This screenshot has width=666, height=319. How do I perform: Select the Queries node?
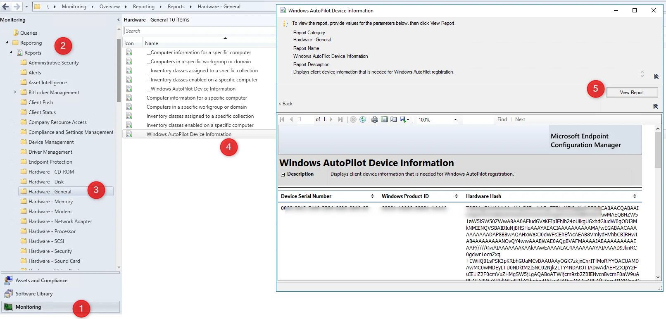(29, 33)
